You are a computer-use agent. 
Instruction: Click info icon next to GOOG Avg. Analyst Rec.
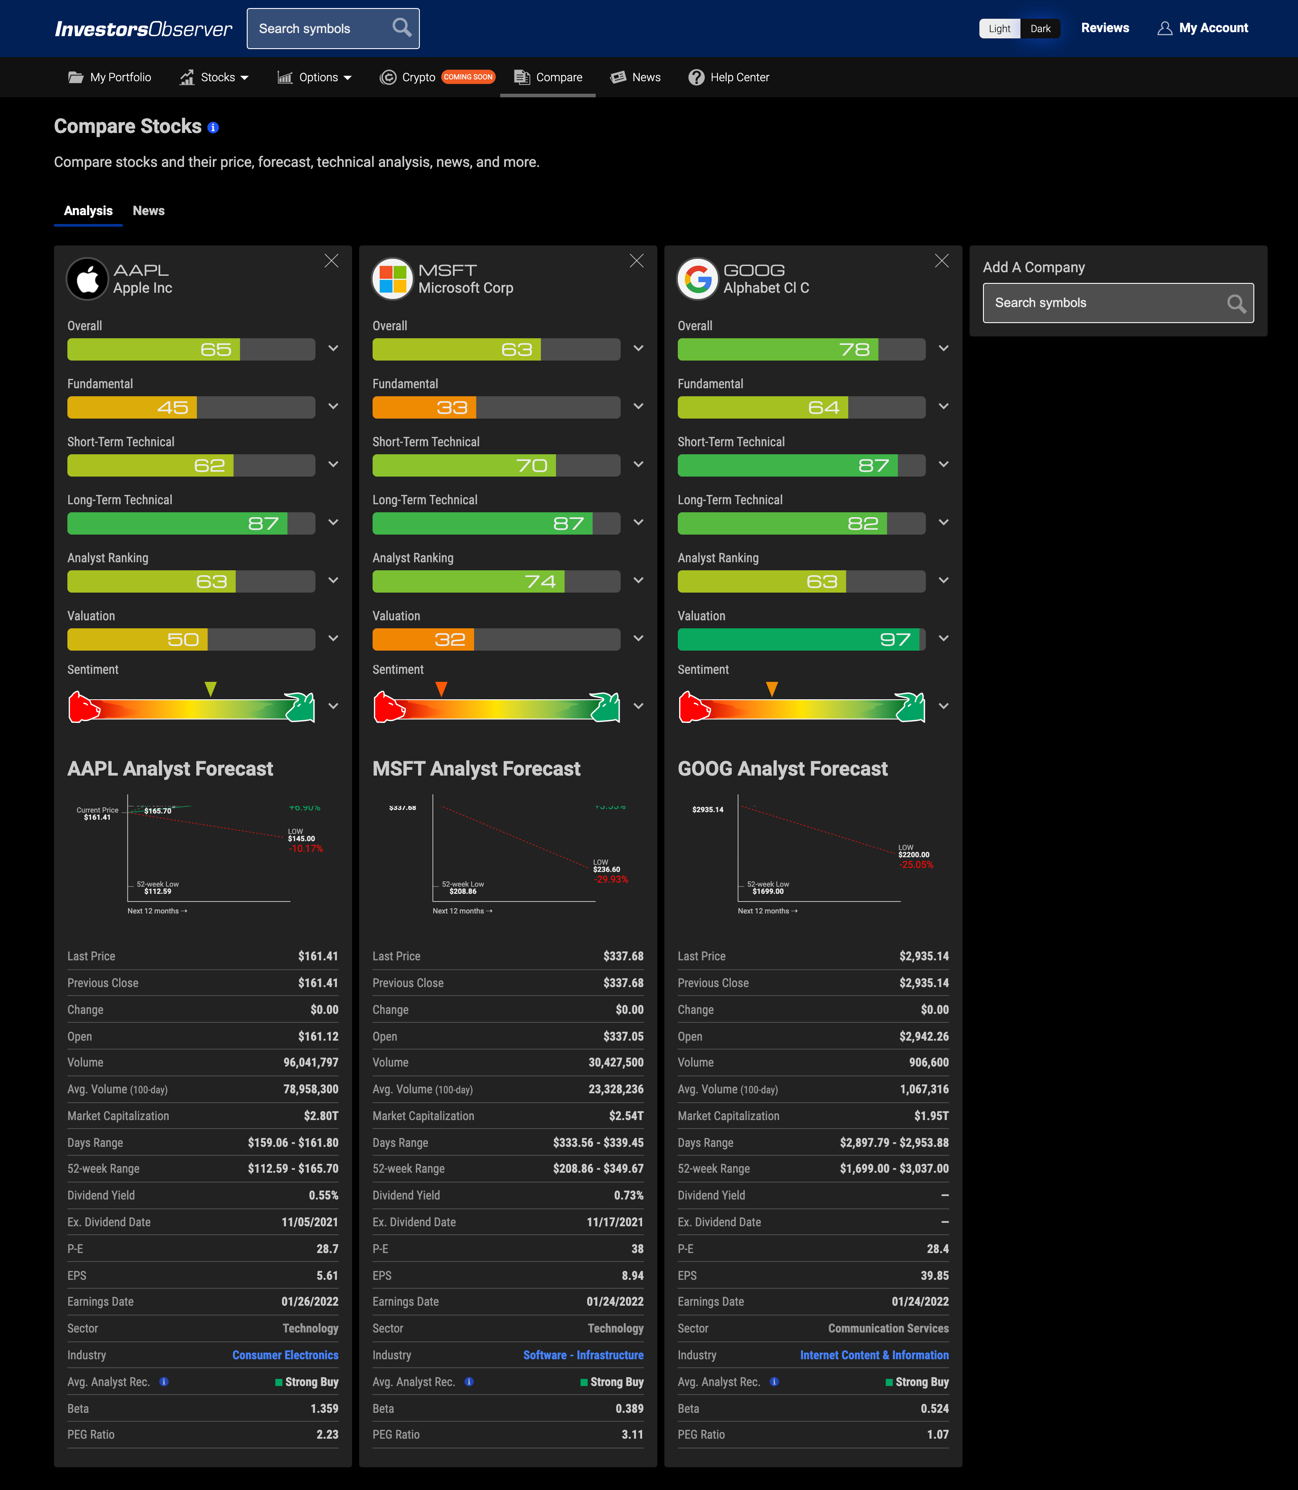[774, 1382]
